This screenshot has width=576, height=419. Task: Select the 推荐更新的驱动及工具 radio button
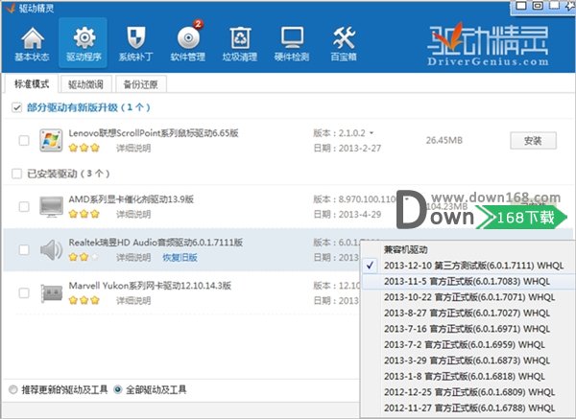click(x=13, y=389)
